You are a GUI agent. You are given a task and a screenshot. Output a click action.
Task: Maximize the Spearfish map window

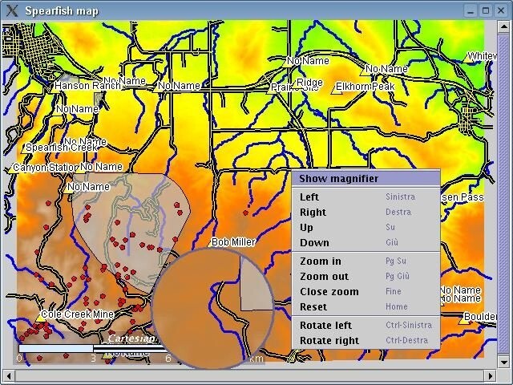pos(486,10)
